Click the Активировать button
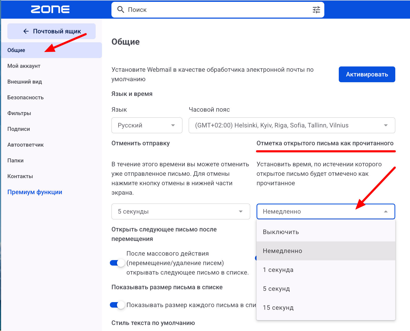The height and width of the screenshot is (331, 410). coord(367,74)
